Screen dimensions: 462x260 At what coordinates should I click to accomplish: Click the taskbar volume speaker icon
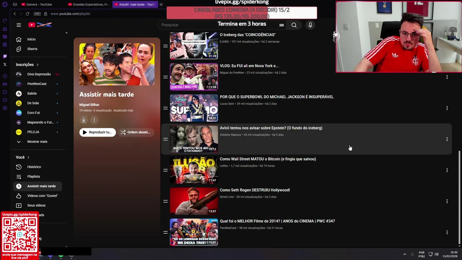436,254
